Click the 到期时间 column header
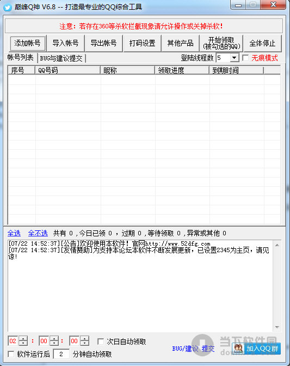The height and width of the screenshot is (366, 290). click(x=236, y=70)
